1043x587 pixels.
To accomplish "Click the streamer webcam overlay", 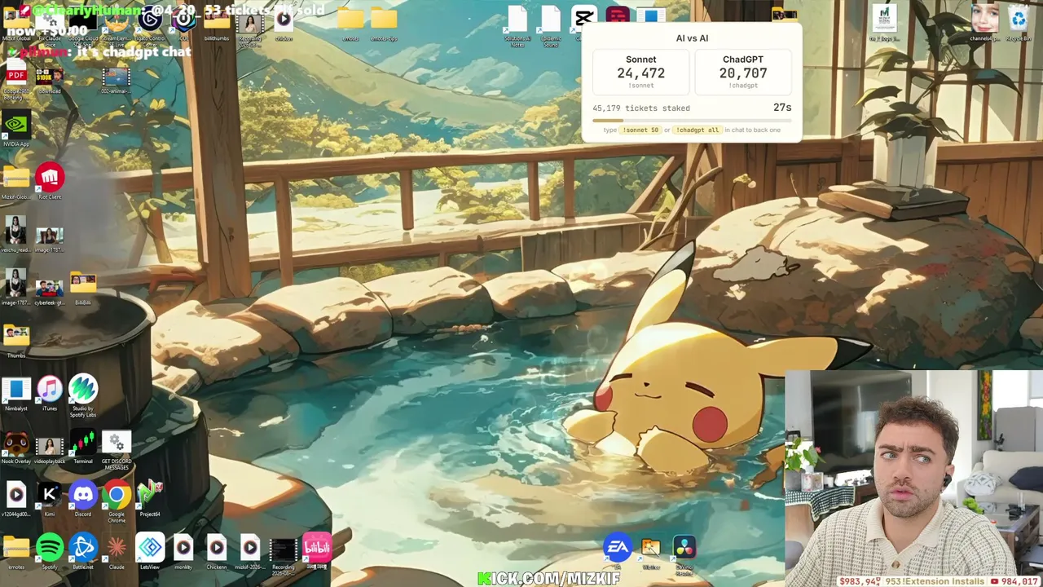I will (x=913, y=479).
